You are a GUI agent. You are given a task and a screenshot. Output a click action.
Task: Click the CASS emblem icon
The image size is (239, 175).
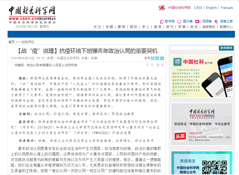pos(162,8)
